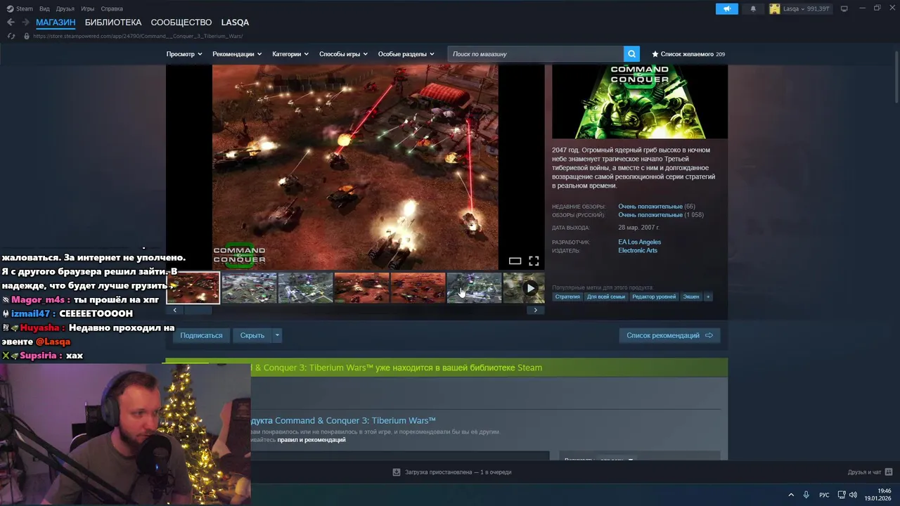Image resolution: width=900 pixels, height=506 pixels.
Task: Open 'Загрузка приостановлена' downloads status
Action: point(458,472)
